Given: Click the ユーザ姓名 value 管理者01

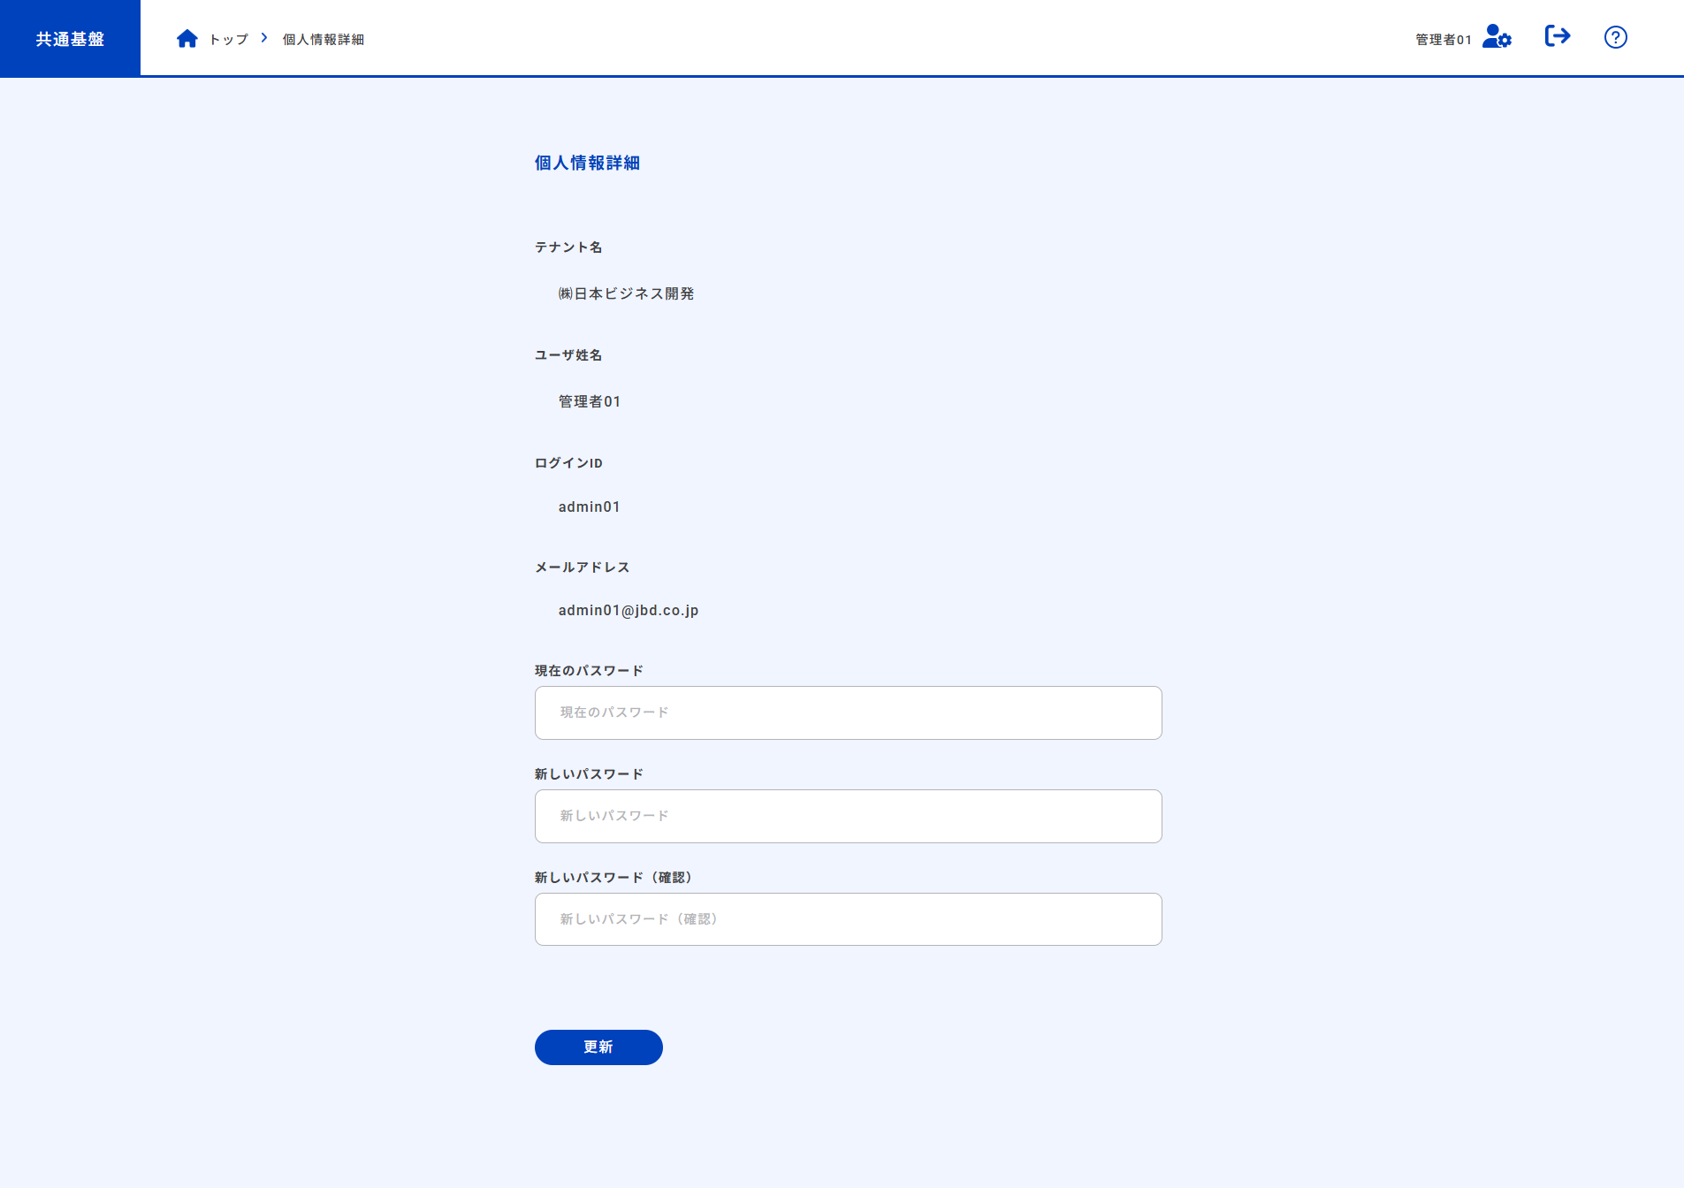Looking at the screenshot, I should pos(587,400).
